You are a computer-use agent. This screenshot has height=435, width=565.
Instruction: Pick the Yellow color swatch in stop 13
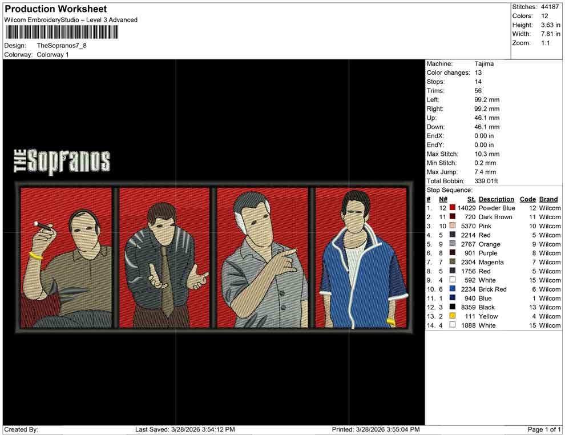(x=453, y=316)
